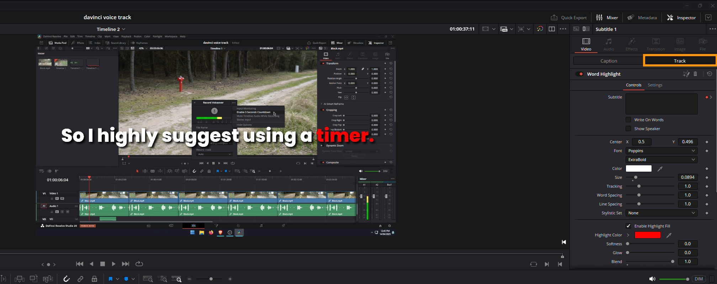Open the viewer safe area dropdown arrow
Viewport: 717px width, 284px height.
tap(494, 29)
